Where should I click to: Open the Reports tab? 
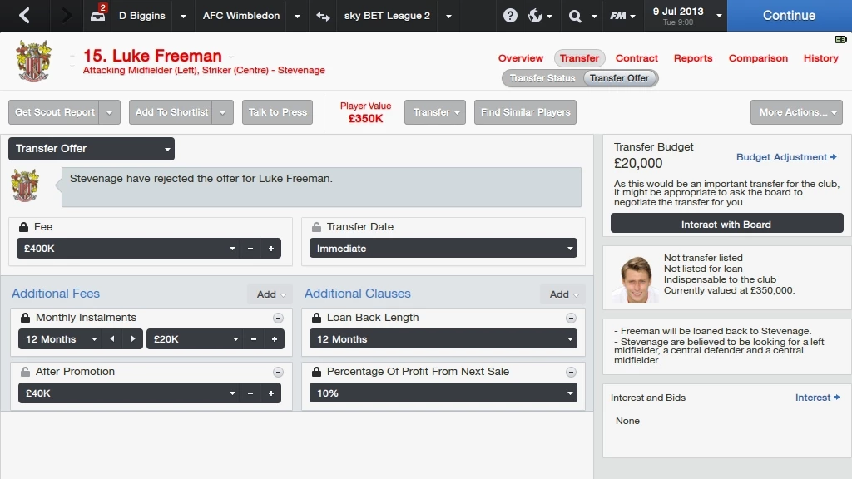click(x=693, y=58)
